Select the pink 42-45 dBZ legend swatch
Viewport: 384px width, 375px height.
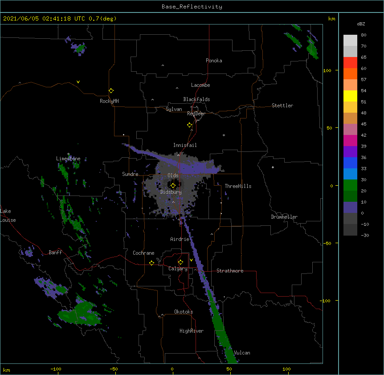350,130
